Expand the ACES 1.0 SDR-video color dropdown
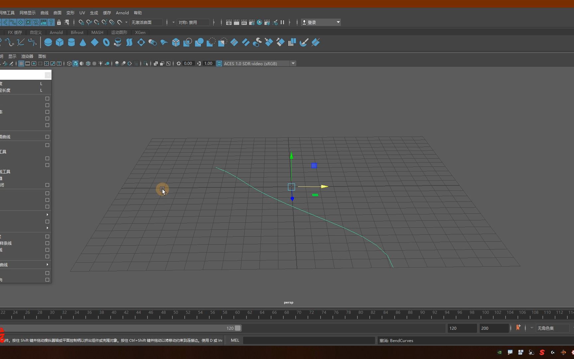This screenshot has width=574, height=359. point(293,63)
